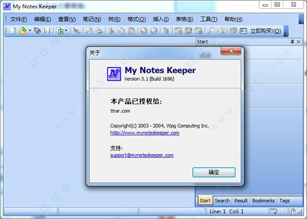Click the Open folder toolbar icon
This screenshot has width=307, height=219.
[x=23, y=31]
